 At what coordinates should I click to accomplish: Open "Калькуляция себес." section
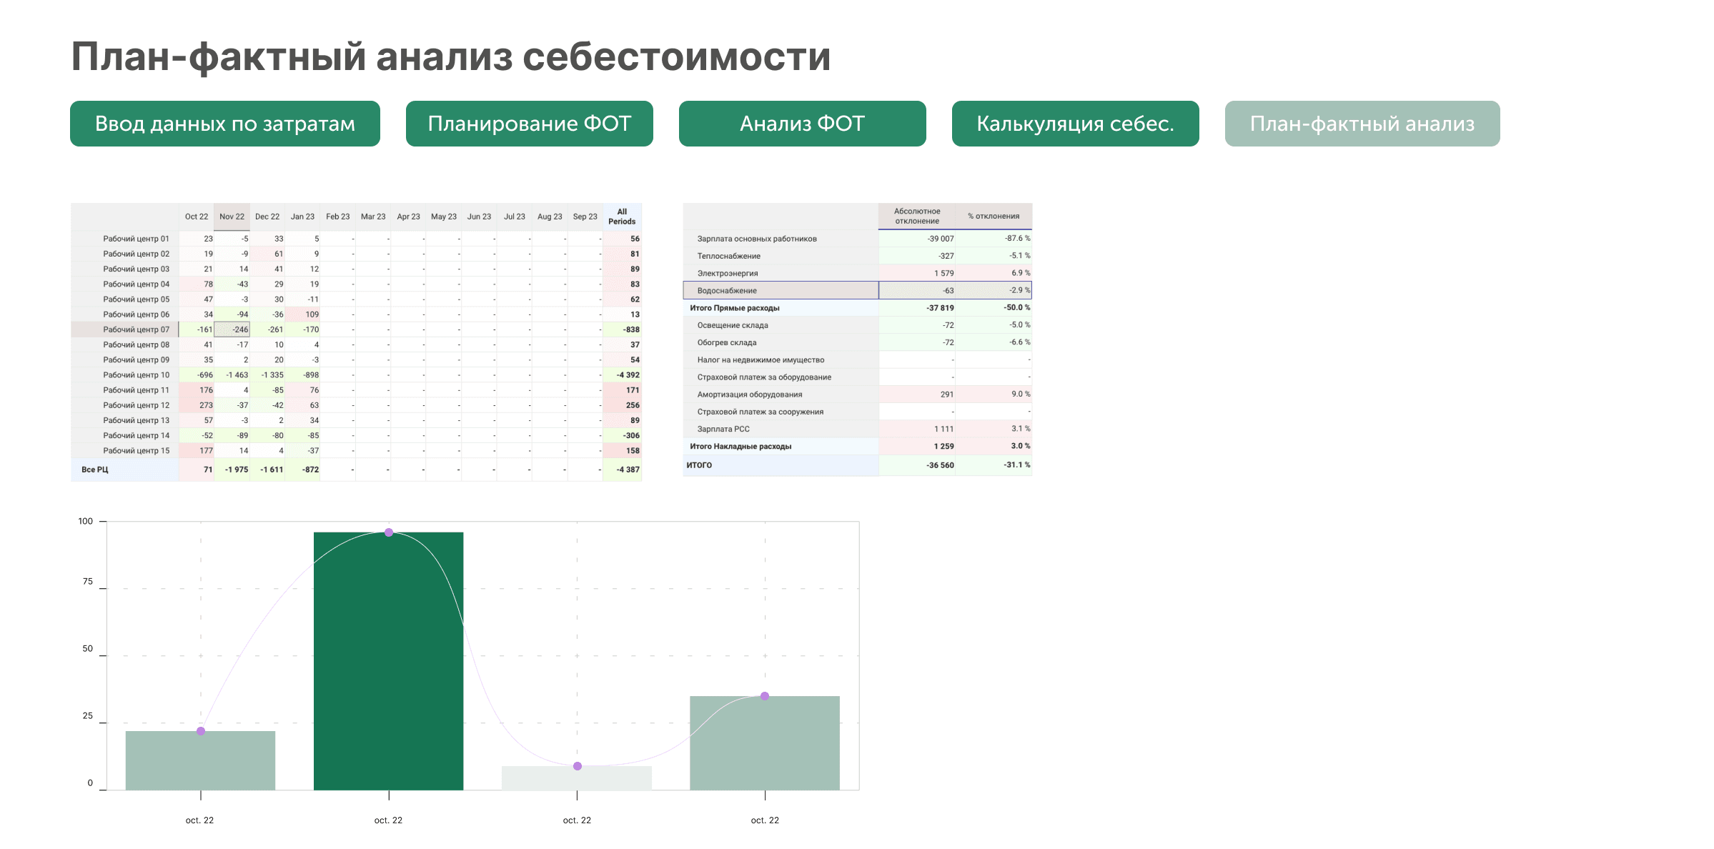coord(1075,124)
